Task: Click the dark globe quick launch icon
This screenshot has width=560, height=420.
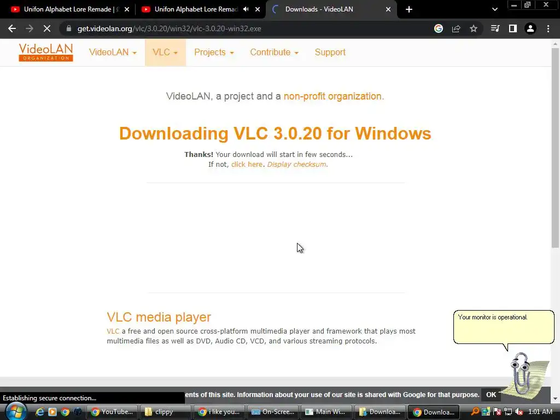Action: [77, 412]
